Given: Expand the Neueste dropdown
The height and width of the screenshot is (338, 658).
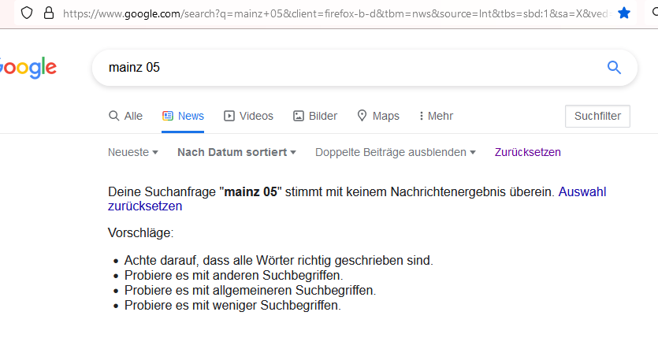Looking at the screenshot, I should pyautogui.click(x=133, y=152).
